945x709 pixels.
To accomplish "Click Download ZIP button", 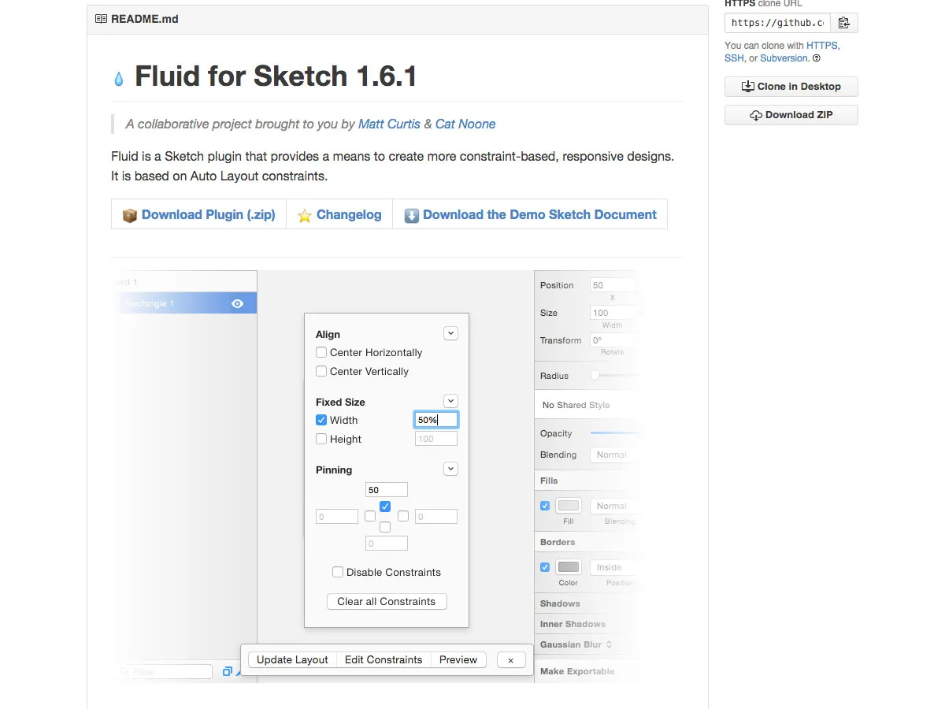I will (791, 115).
